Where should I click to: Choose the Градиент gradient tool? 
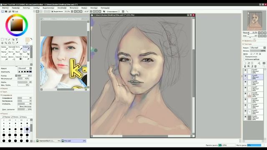tap(19, 58)
